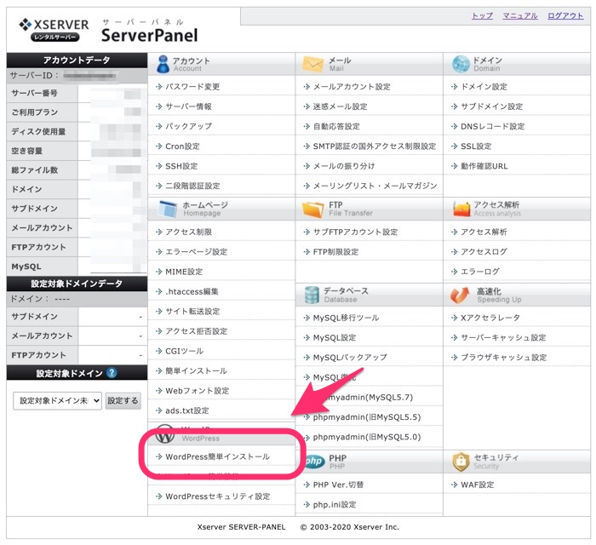Open SSL設定
The width and height of the screenshot is (596, 545).
click(476, 146)
